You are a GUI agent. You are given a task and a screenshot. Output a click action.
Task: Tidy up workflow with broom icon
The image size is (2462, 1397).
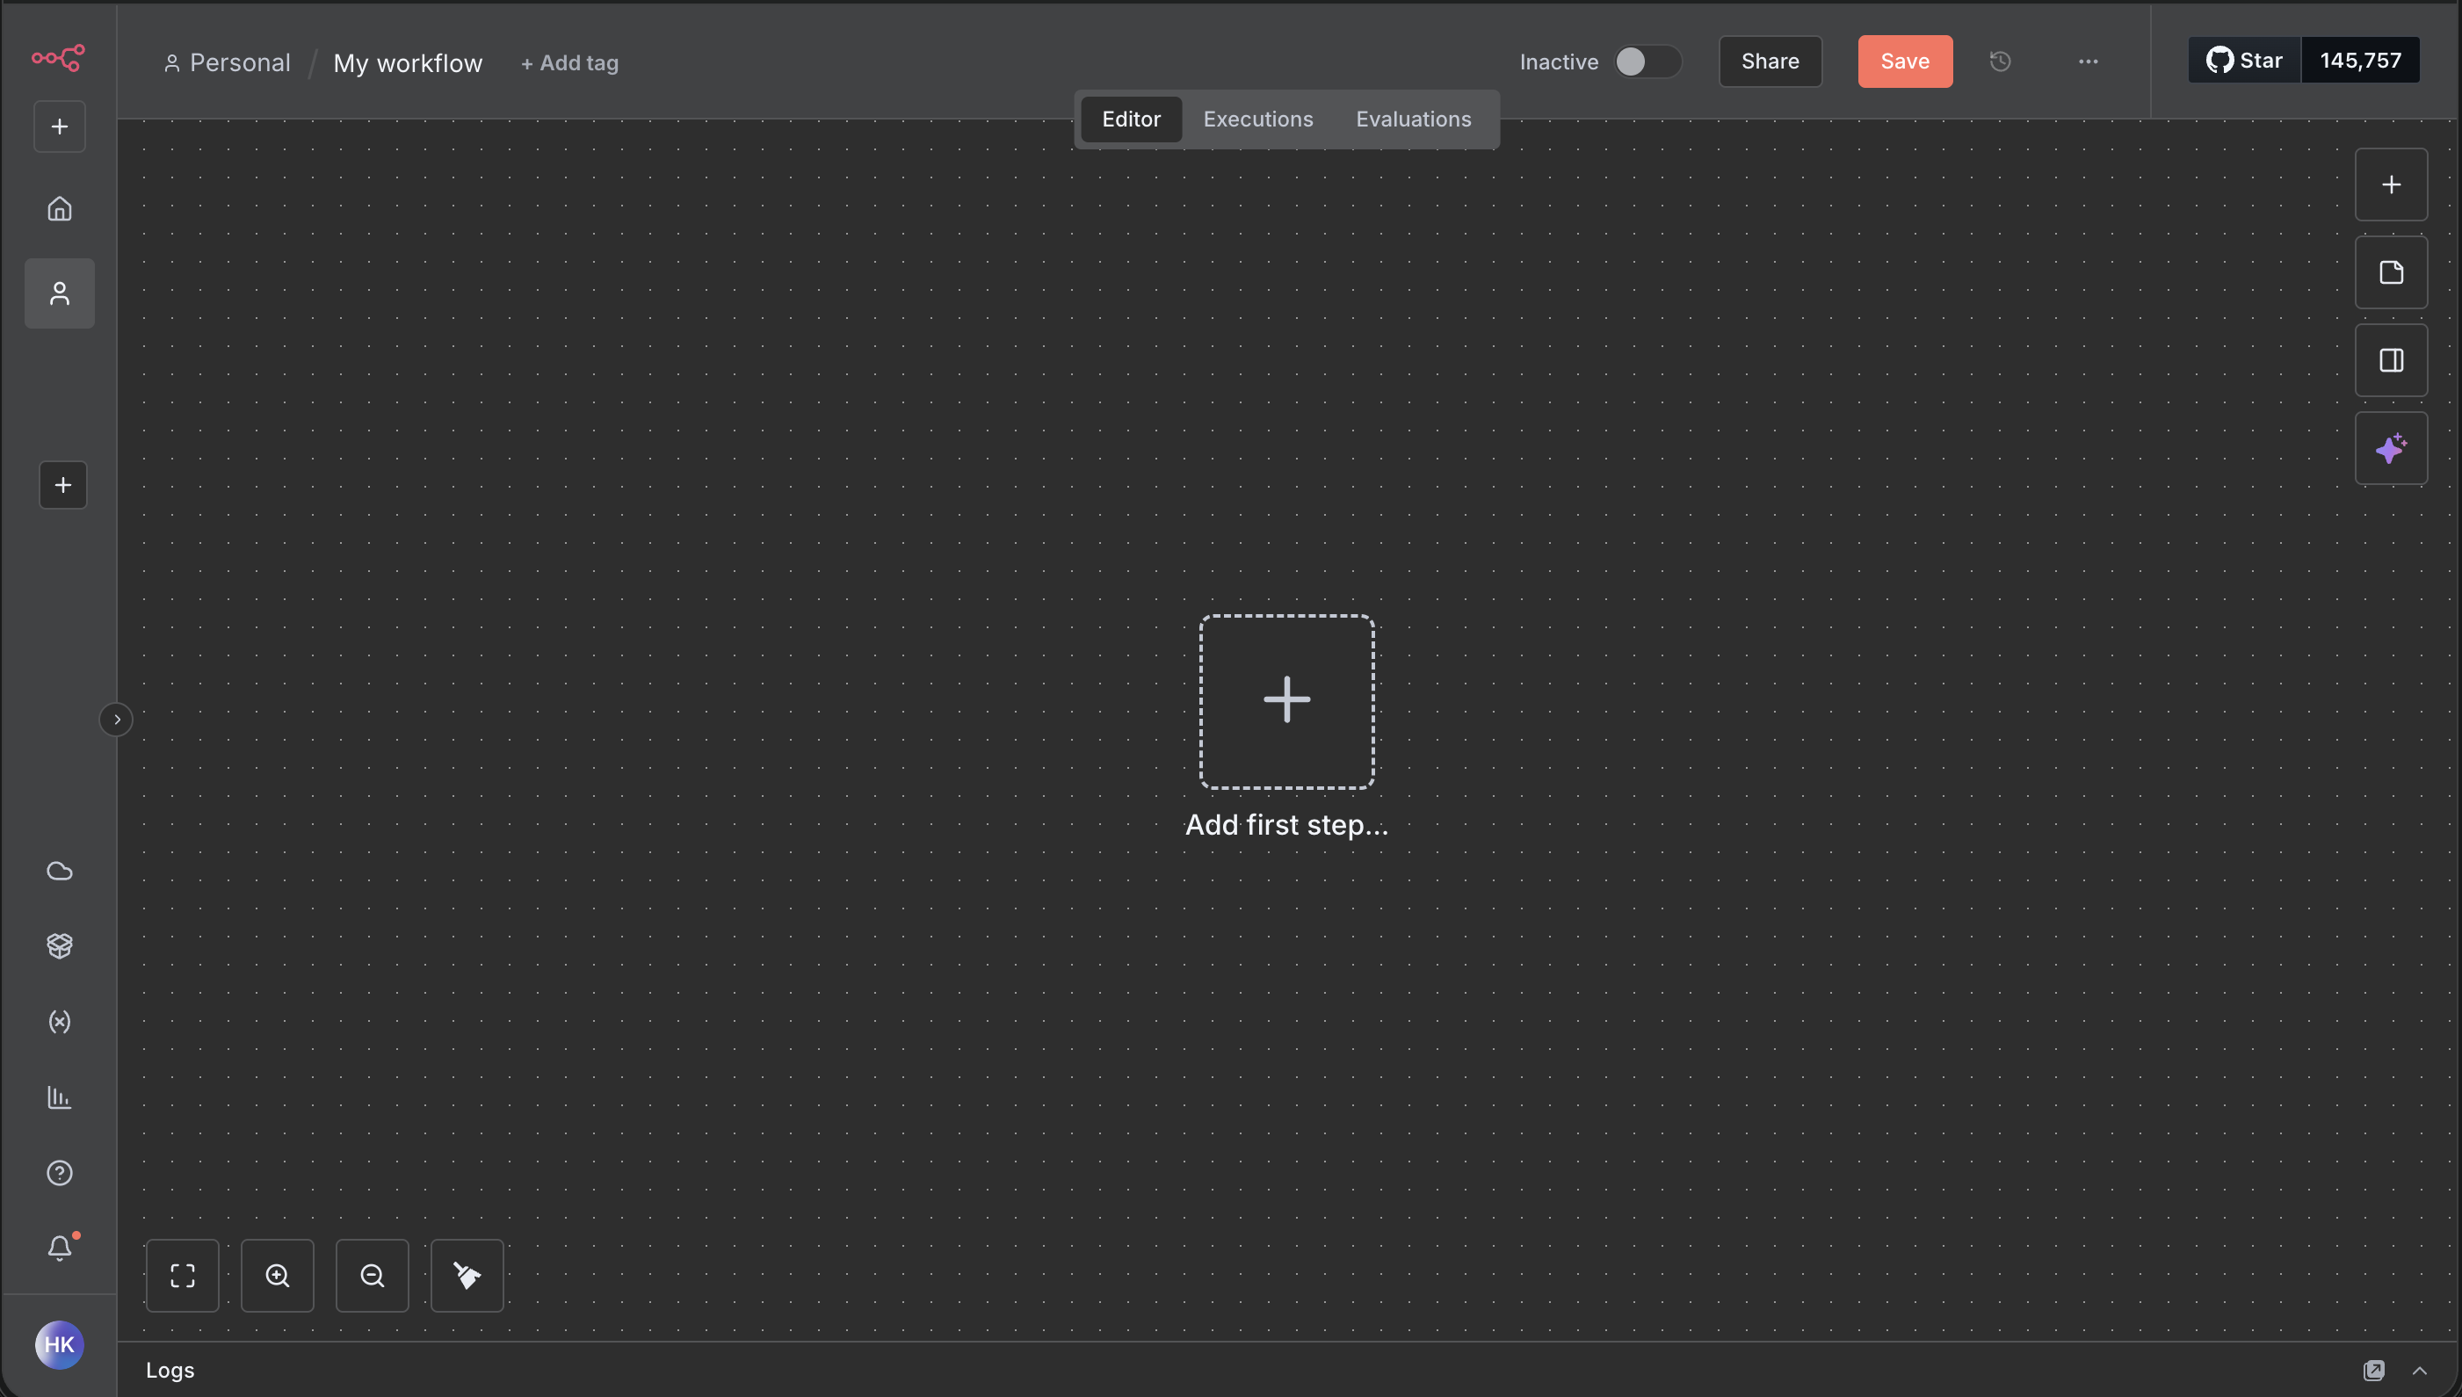click(x=467, y=1275)
